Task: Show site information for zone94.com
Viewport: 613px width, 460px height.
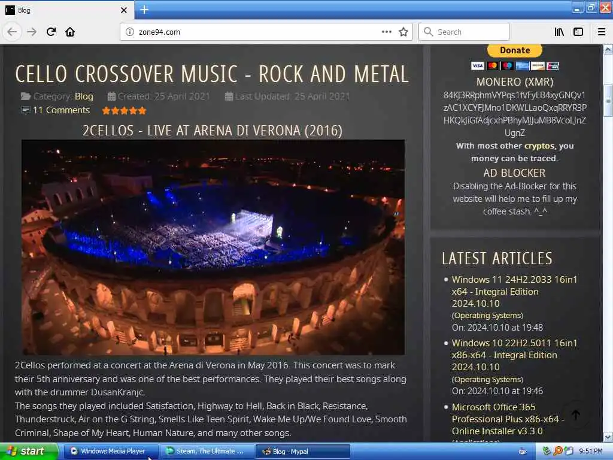Action: 130,32
